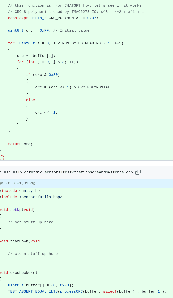This screenshot has height=298, width=173.
Task: Click the comment line mentioning CHATGPT ftw
Action: 75,6
